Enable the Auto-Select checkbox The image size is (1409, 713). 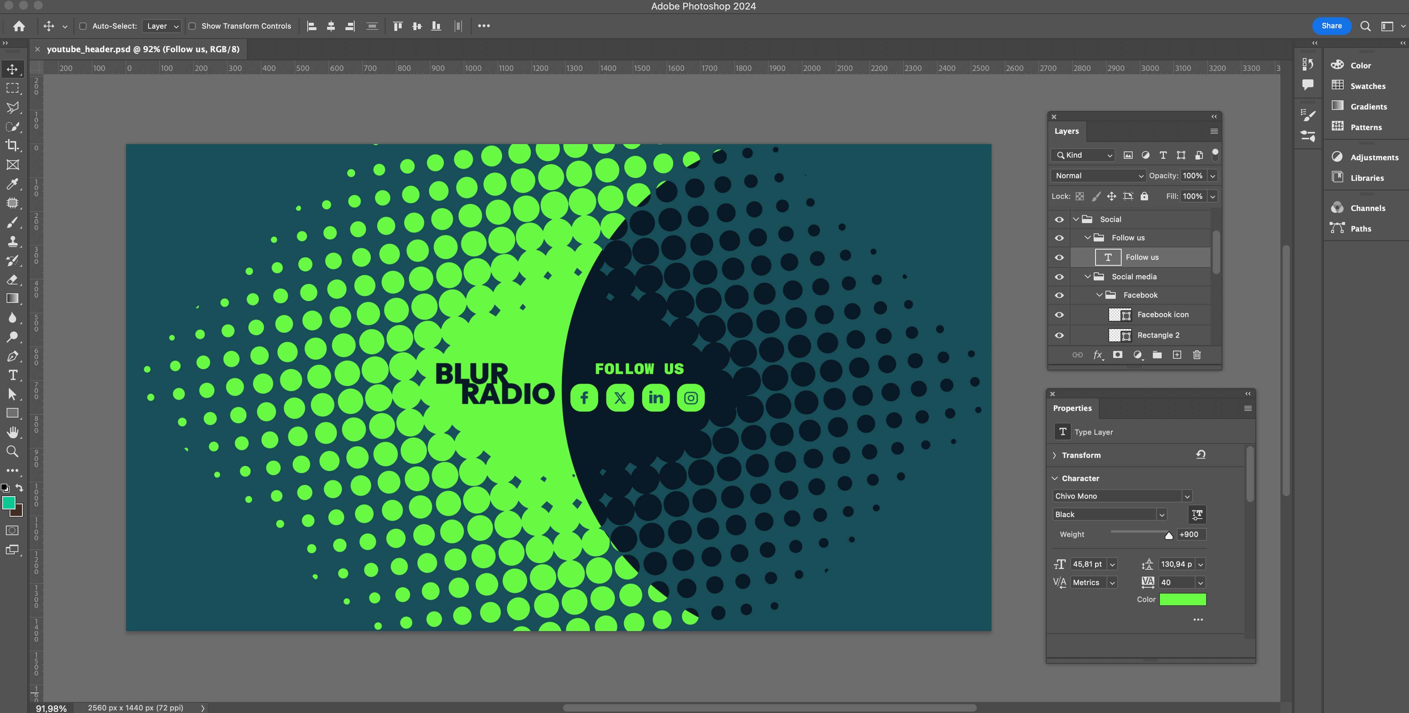click(83, 26)
